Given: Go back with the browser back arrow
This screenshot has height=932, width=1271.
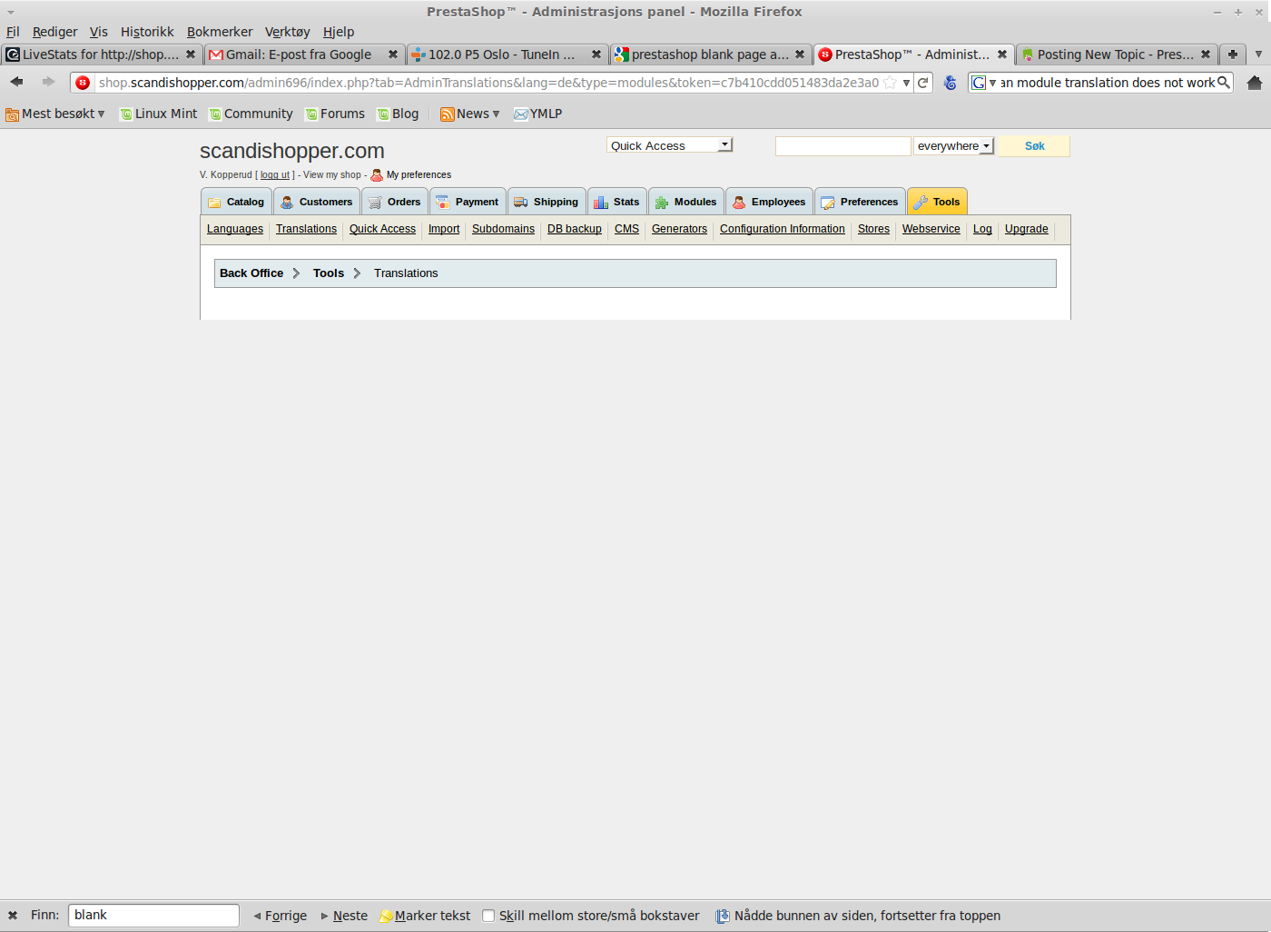Looking at the screenshot, I should click(x=16, y=82).
